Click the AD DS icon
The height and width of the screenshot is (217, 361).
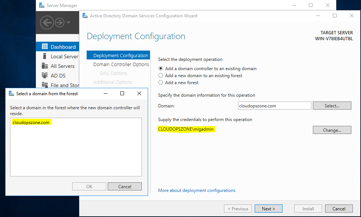click(x=44, y=75)
